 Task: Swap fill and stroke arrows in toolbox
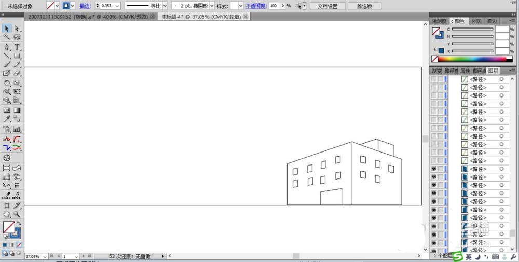pyautogui.click(x=19, y=223)
